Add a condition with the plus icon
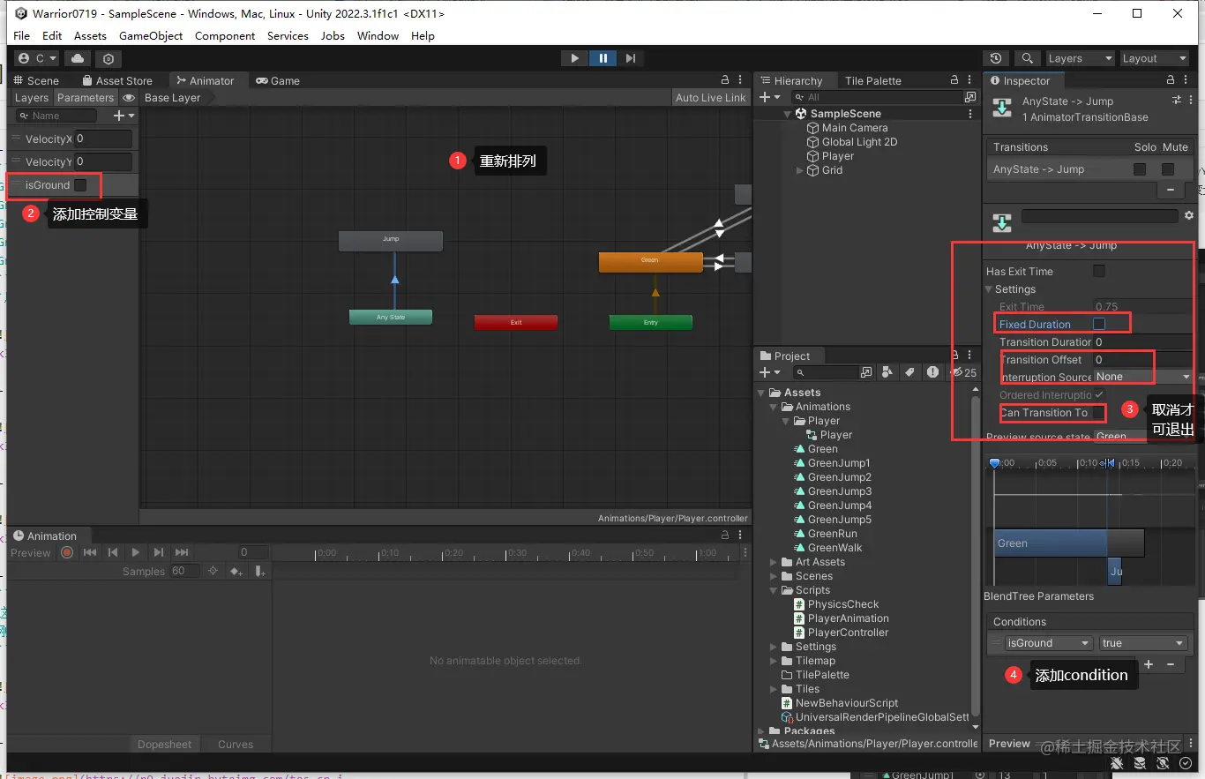The width and height of the screenshot is (1205, 779). coord(1149,664)
